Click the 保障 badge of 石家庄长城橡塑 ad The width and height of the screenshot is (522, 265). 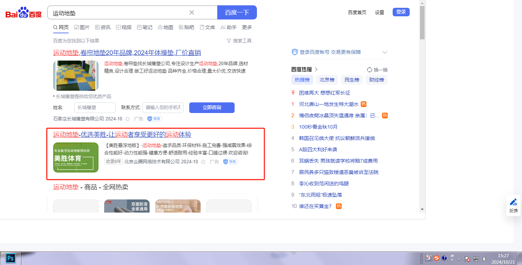point(155,119)
